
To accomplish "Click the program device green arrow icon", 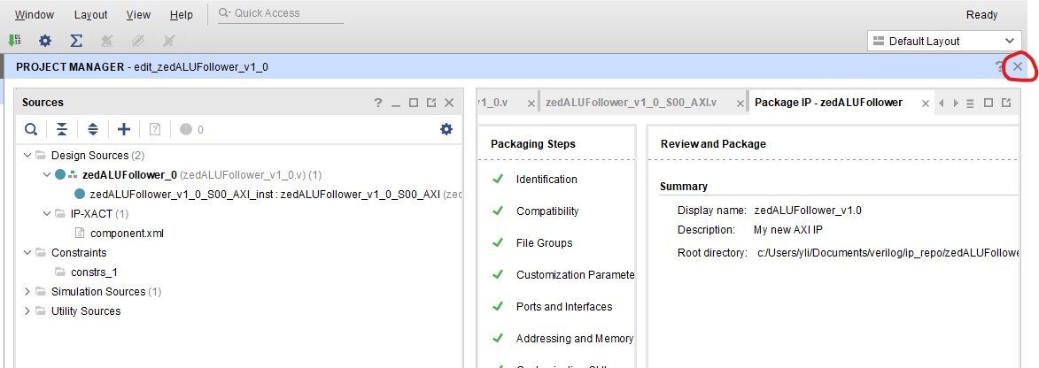I will (x=14, y=41).
